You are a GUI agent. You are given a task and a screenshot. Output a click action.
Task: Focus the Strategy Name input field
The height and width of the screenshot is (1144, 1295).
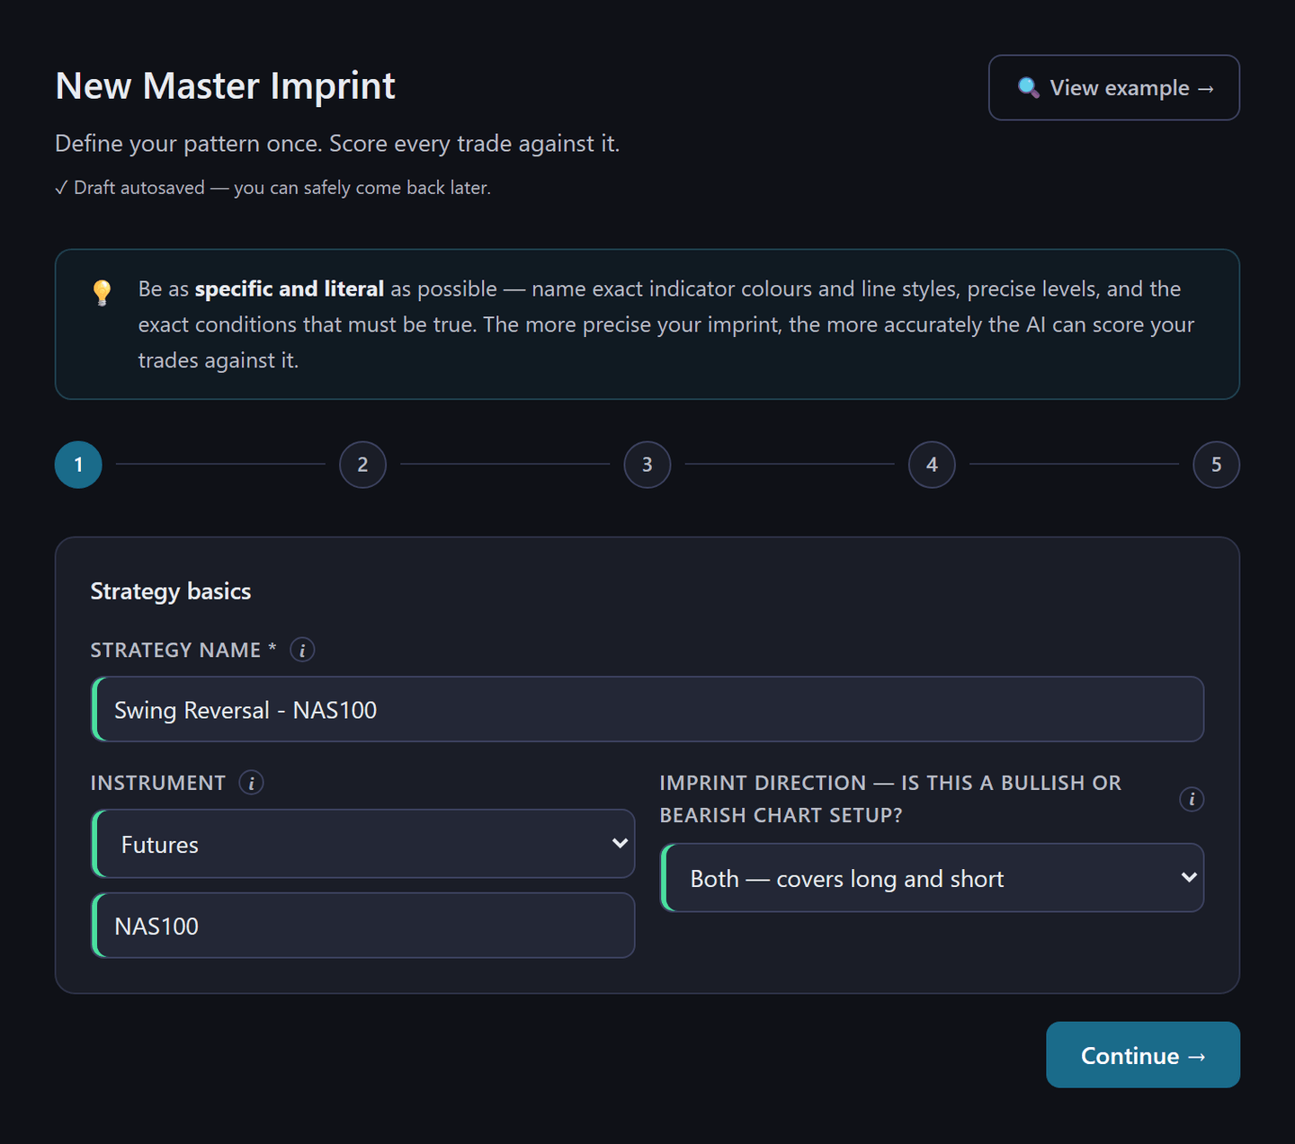tap(647, 709)
